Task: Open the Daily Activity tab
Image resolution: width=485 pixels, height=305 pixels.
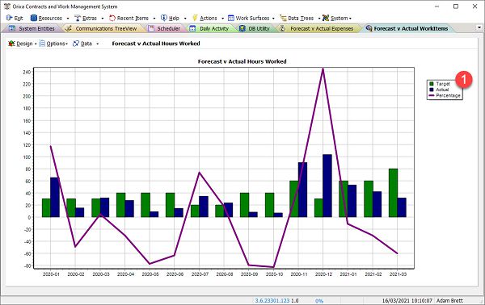Action: pyautogui.click(x=209, y=28)
